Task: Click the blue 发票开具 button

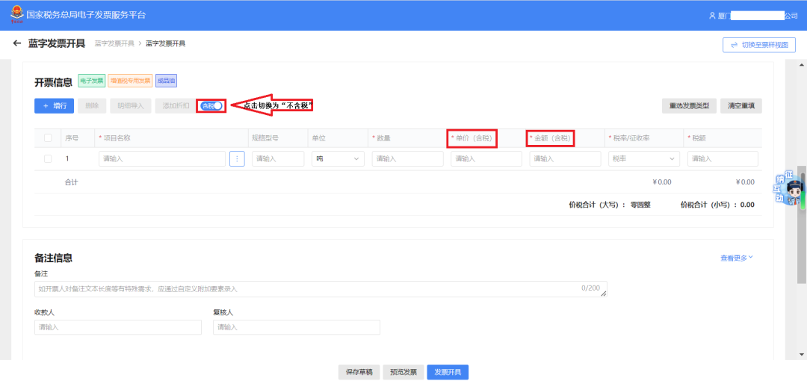Action: click(448, 372)
